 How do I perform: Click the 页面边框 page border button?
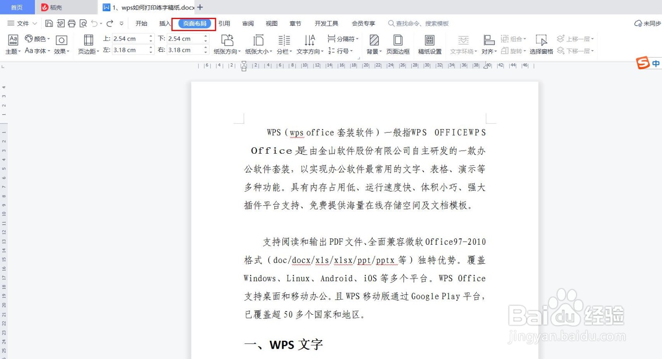click(x=398, y=45)
